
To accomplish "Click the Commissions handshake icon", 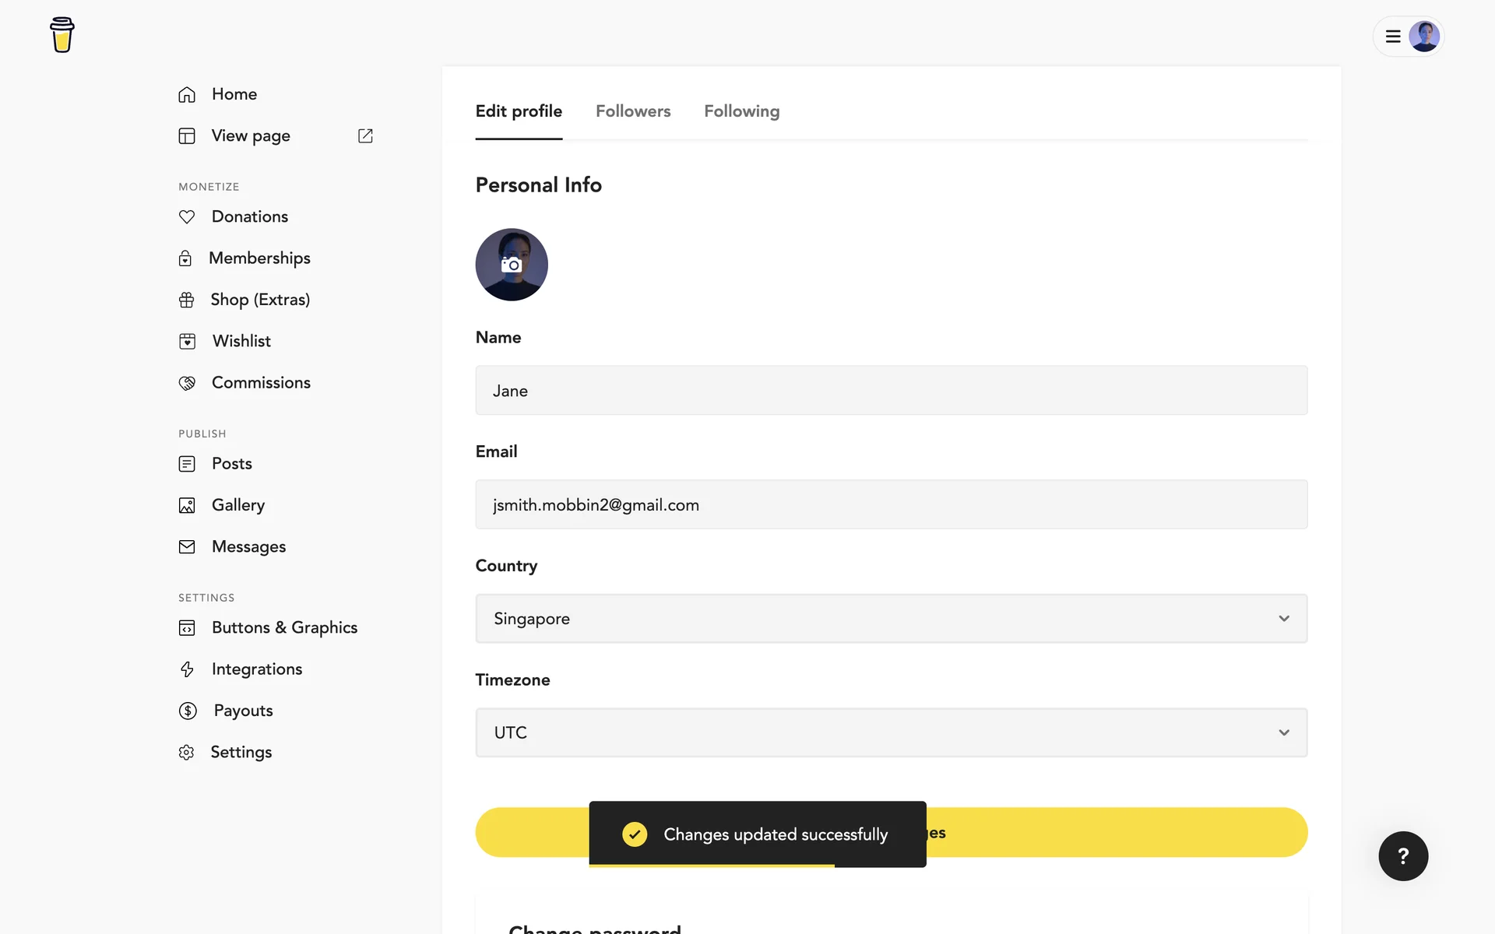I will pyautogui.click(x=187, y=383).
